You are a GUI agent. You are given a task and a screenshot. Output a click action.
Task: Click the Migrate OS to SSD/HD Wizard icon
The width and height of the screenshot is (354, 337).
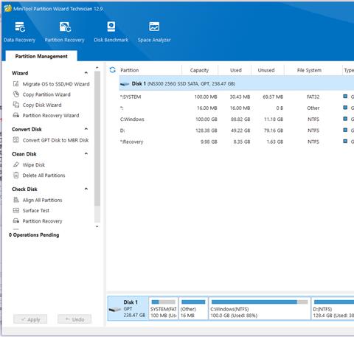(16, 84)
